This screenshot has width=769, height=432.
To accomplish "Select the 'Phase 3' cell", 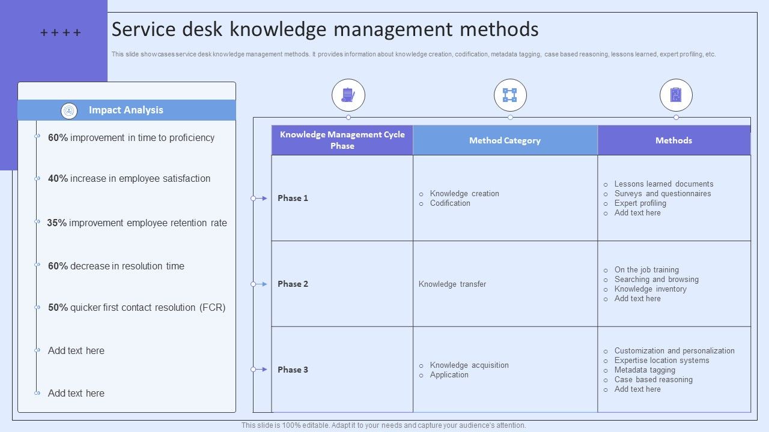I will click(342, 370).
